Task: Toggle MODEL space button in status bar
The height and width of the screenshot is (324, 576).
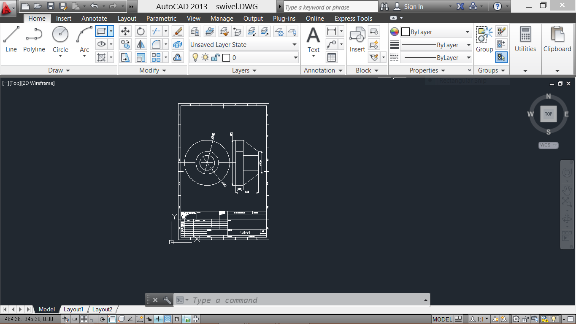Action: pos(442,319)
